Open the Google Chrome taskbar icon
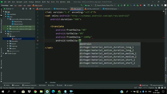This screenshot has width=167, height=94. tap(35, 91)
